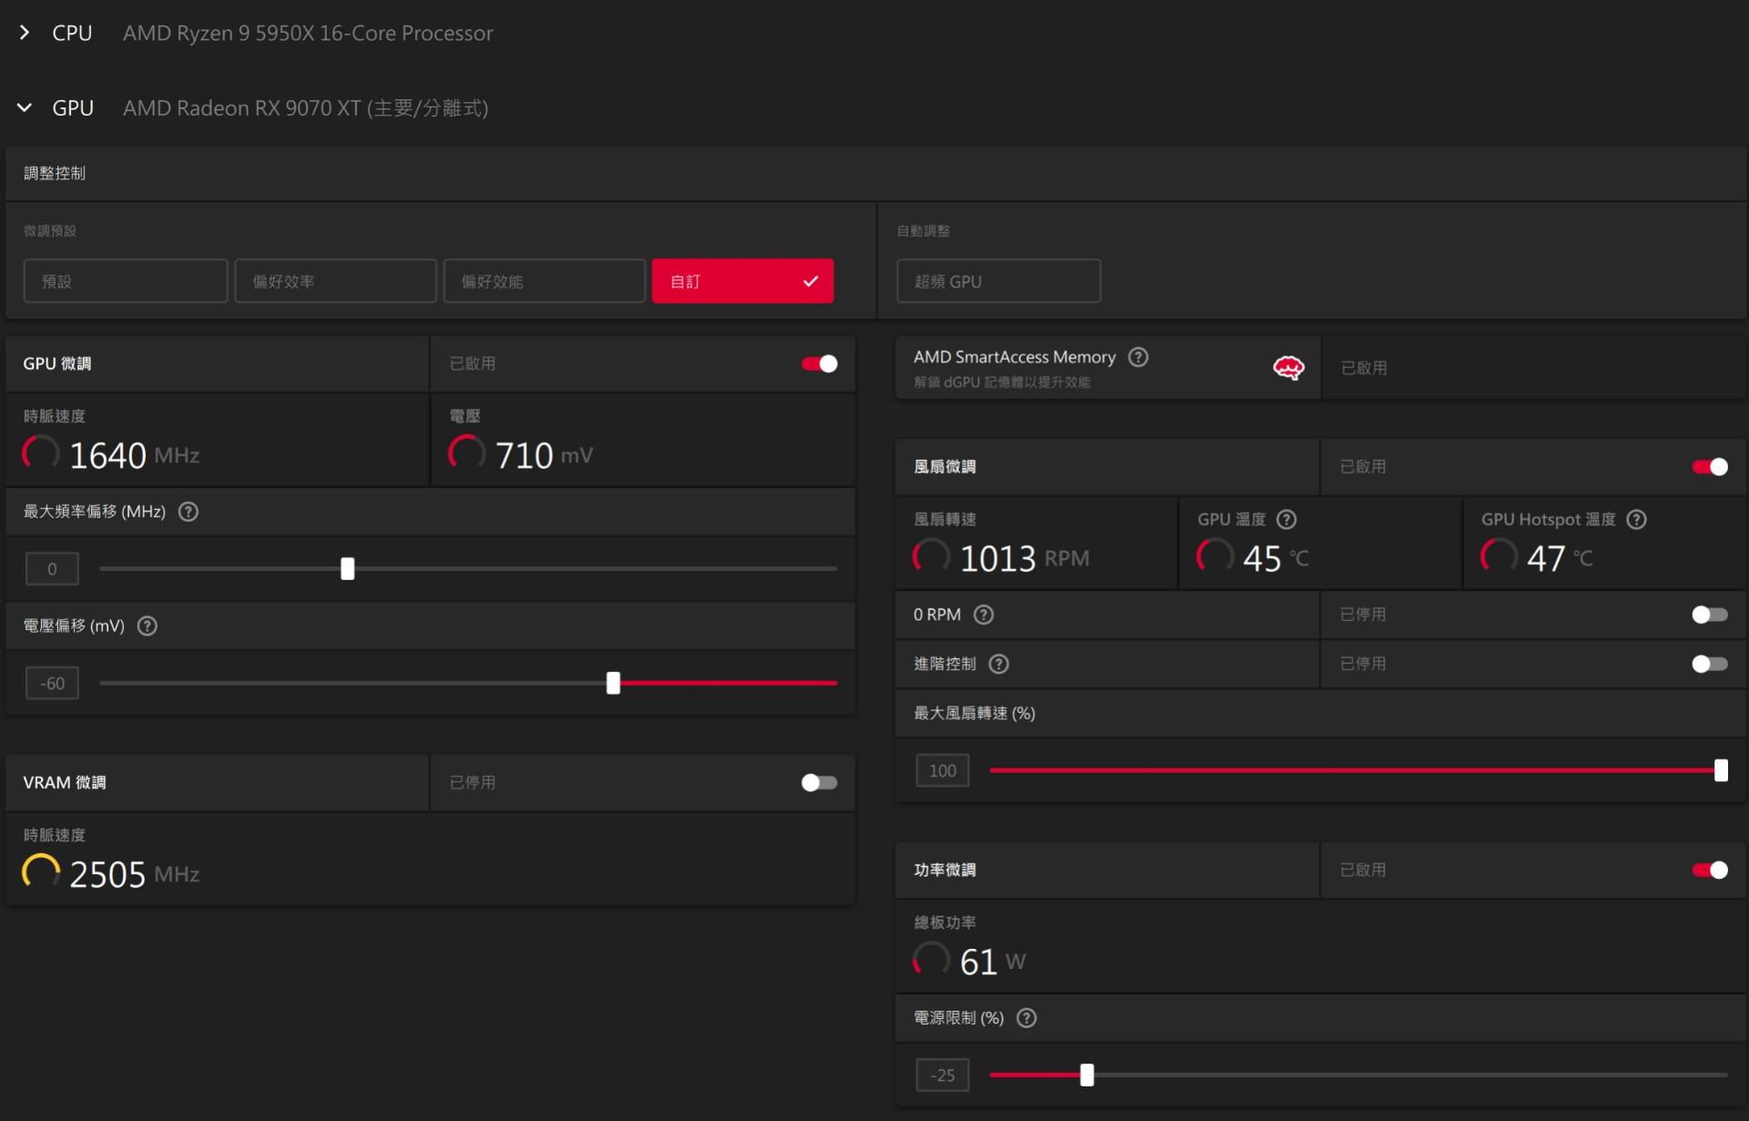1749x1121 pixels.
Task: Enable 進階控制 fan toggle
Action: (x=1709, y=664)
